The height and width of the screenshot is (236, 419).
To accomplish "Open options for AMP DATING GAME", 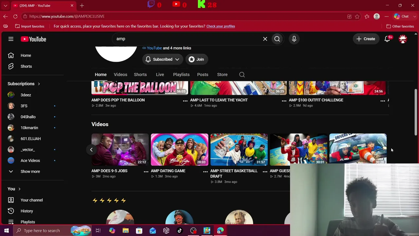I will 205,172.
